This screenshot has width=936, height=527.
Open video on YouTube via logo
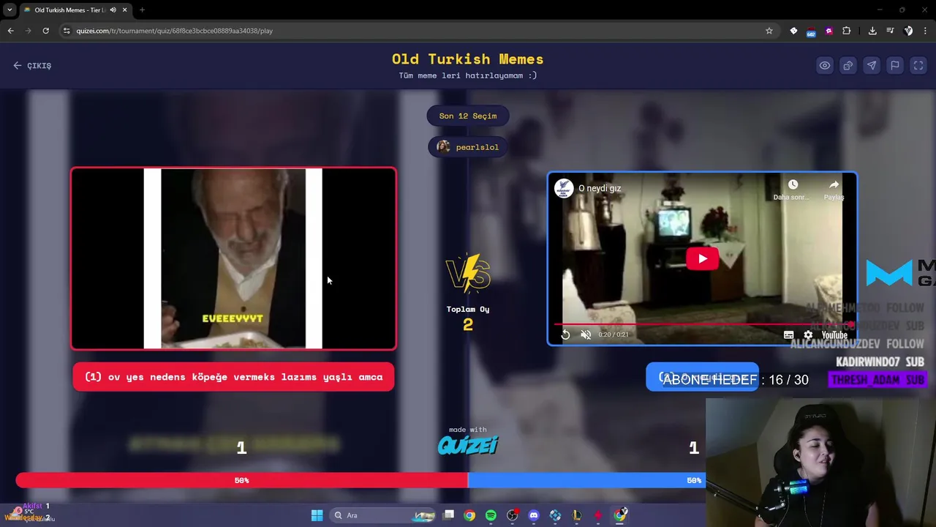[834, 335]
